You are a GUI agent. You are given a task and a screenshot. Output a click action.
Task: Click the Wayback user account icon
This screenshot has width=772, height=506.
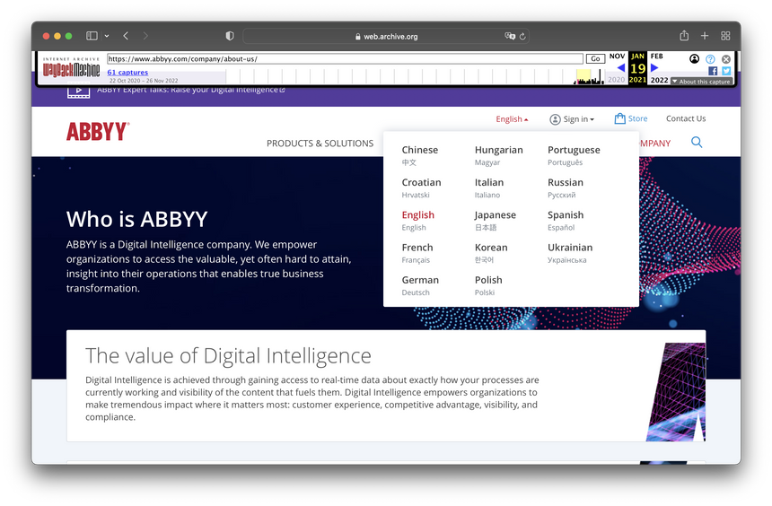(x=695, y=59)
